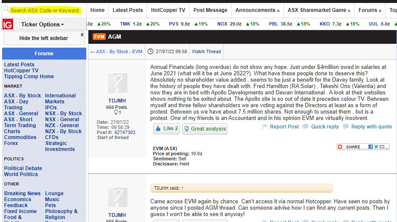Click Reply with quote link

[371, 126]
